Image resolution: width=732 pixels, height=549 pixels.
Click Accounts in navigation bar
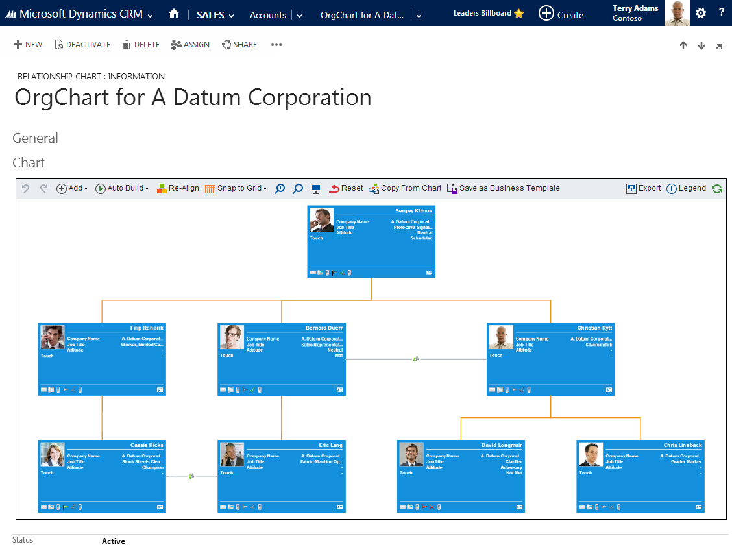(267, 15)
